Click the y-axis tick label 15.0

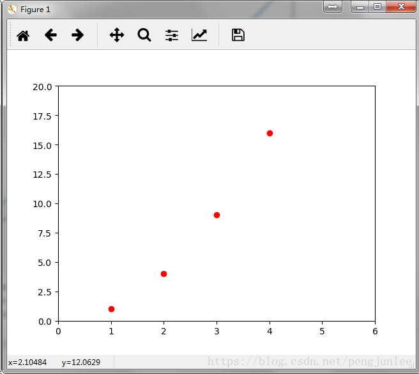pyautogui.click(x=42, y=146)
